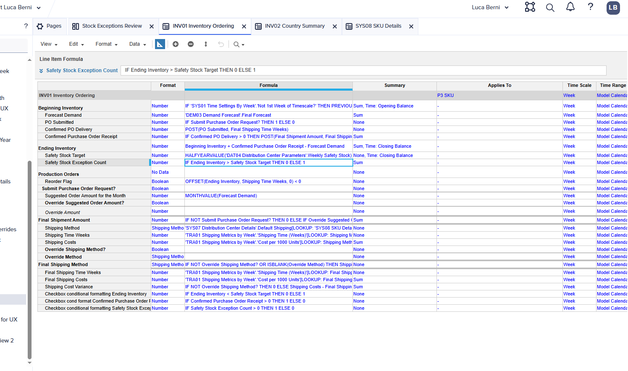This screenshot has width=628, height=371.
Task: Click the Pages gear icon
Action: [x=40, y=26]
